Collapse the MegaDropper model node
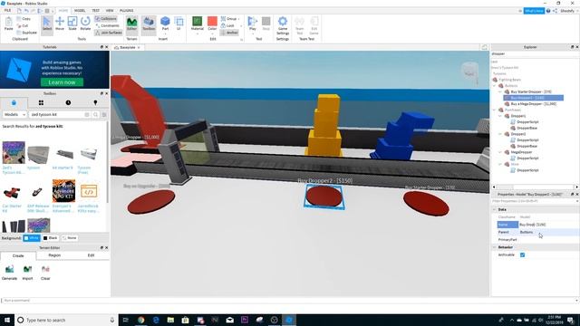The image size is (580, 326). [500, 152]
